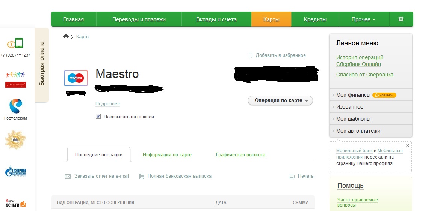440x211 pixels.
Task: Expand Мои шаблоны in personal menu
Action: 353,119
